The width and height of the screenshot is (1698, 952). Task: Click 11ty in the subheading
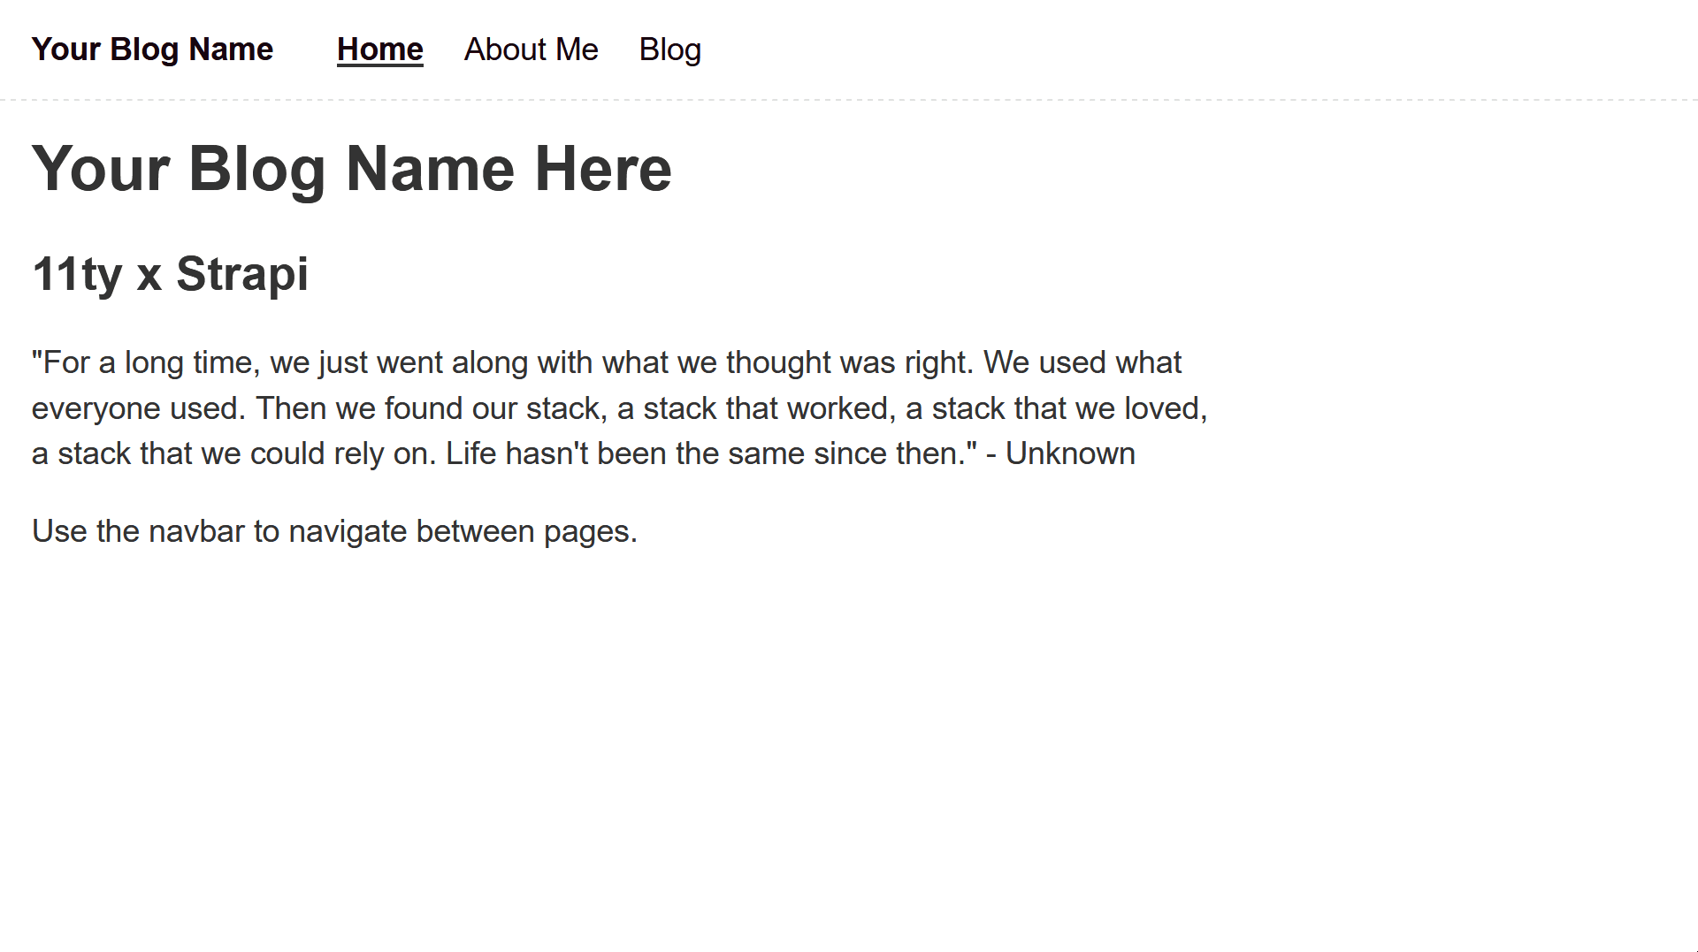point(77,274)
